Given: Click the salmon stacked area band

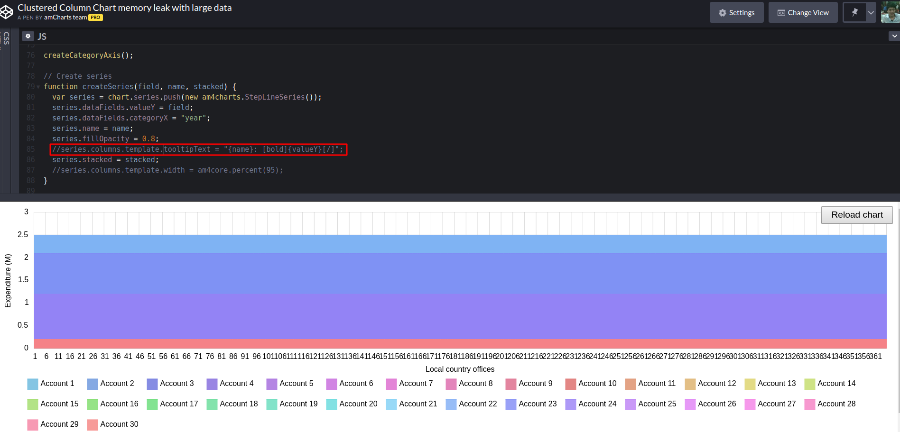Looking at the screenshot, I should pos(460,344).
